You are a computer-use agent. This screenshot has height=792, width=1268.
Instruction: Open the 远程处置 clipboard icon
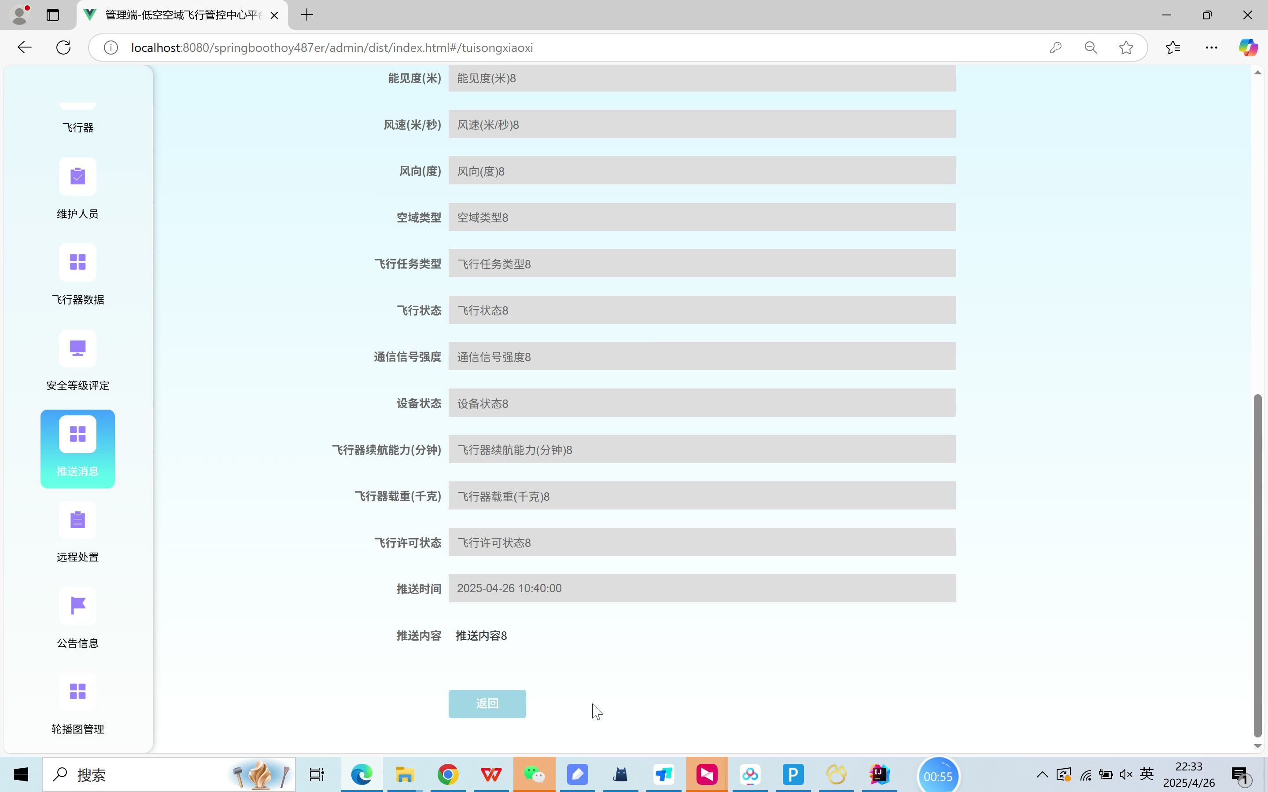(77, 520)
